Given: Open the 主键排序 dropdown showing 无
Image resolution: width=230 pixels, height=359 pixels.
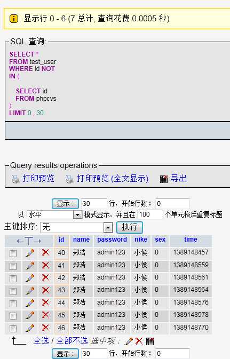Looking at the screenshot, I should click(x=76, y=227).
